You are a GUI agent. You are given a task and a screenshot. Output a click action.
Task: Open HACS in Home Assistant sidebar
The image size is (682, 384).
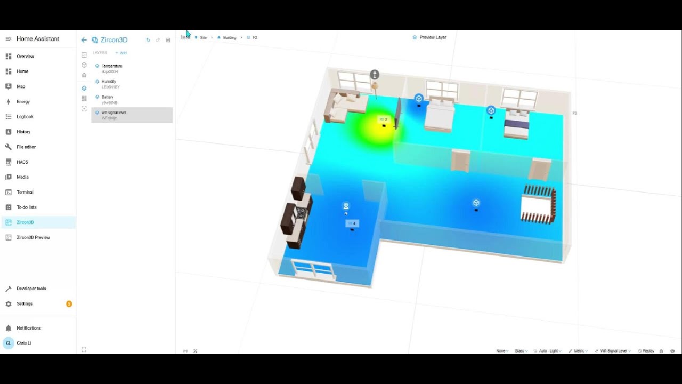tap(38, 162)
